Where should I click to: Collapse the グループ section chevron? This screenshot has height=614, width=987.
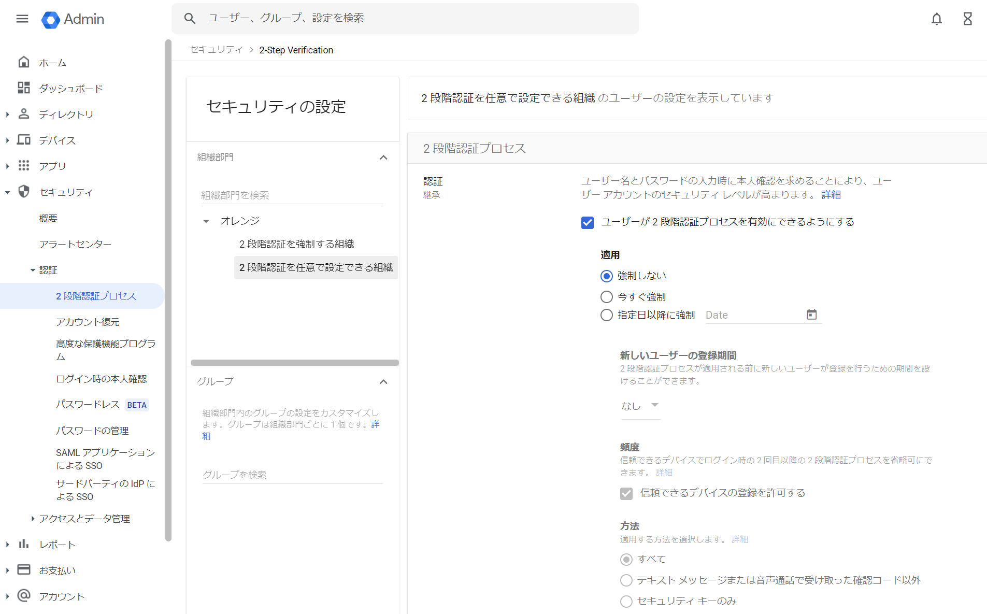383,382
